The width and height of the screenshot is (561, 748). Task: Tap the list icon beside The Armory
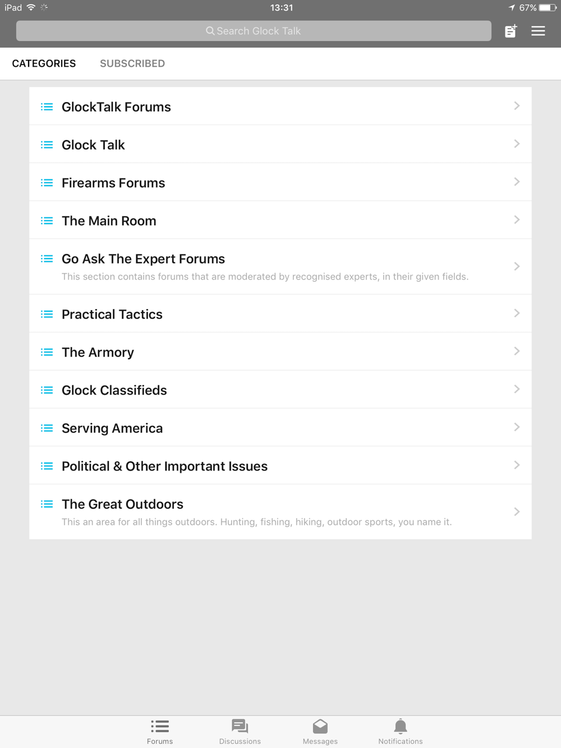[47, 352]
